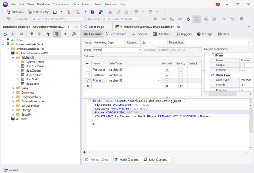
Task: Expand the Views folder
Action: pyautogui.click(x=14, y=88)
